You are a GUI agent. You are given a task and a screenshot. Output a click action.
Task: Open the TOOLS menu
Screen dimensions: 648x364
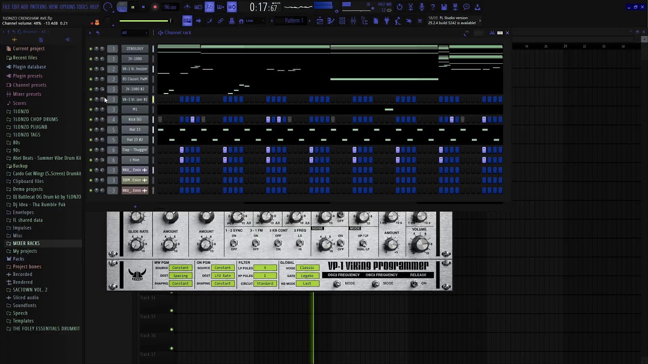click(x=83, y=7)
